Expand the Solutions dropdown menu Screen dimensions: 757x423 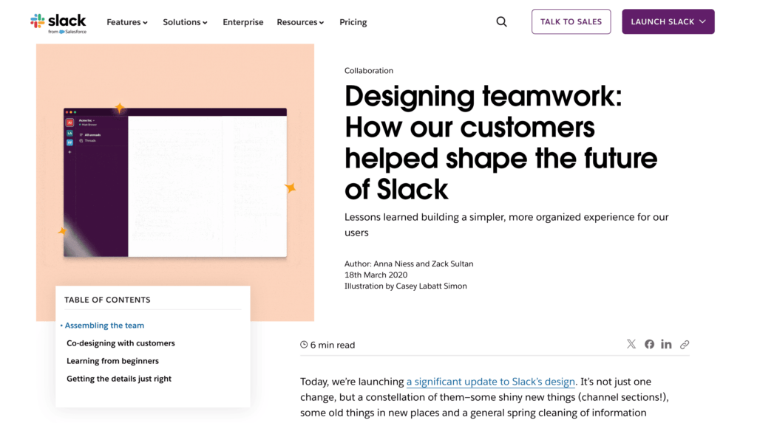point(185,22)
